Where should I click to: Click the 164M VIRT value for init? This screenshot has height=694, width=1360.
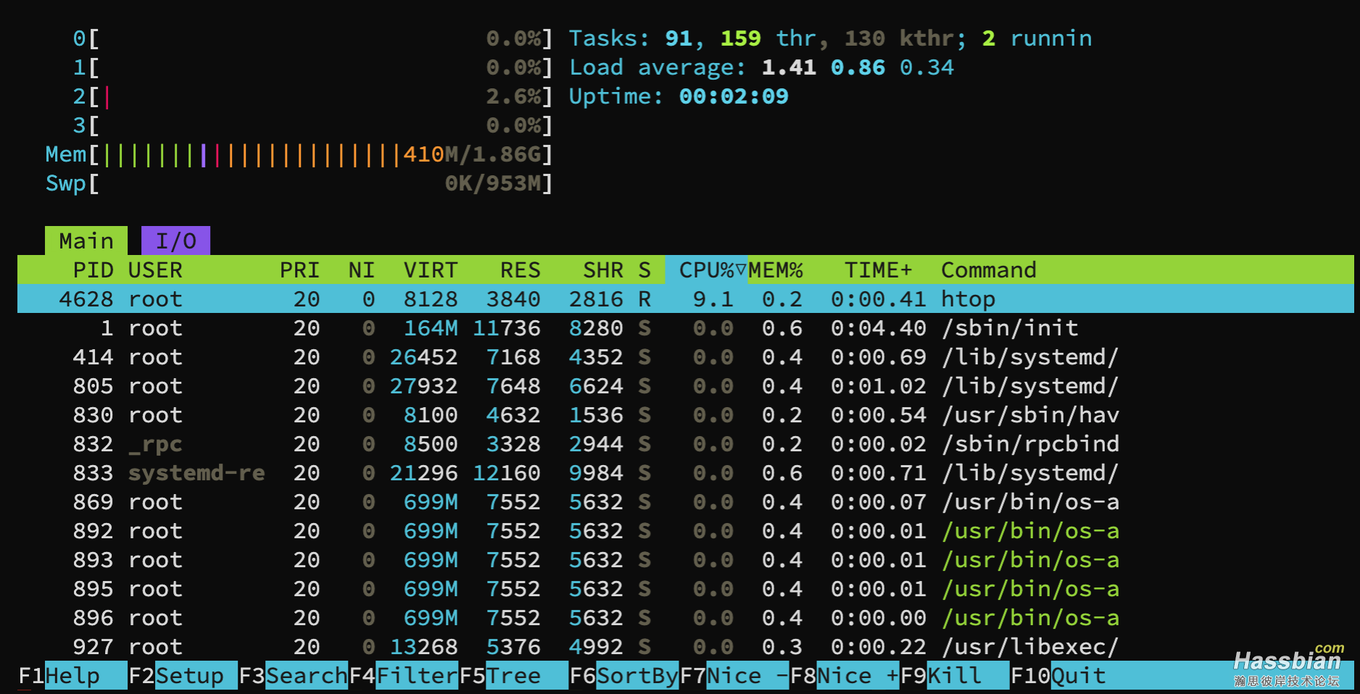click(x=431, y=327)
